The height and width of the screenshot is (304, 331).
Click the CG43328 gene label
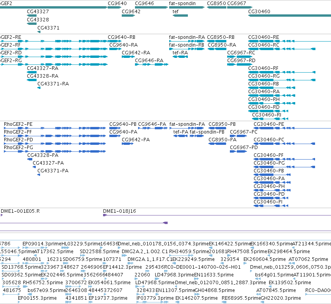38,20
